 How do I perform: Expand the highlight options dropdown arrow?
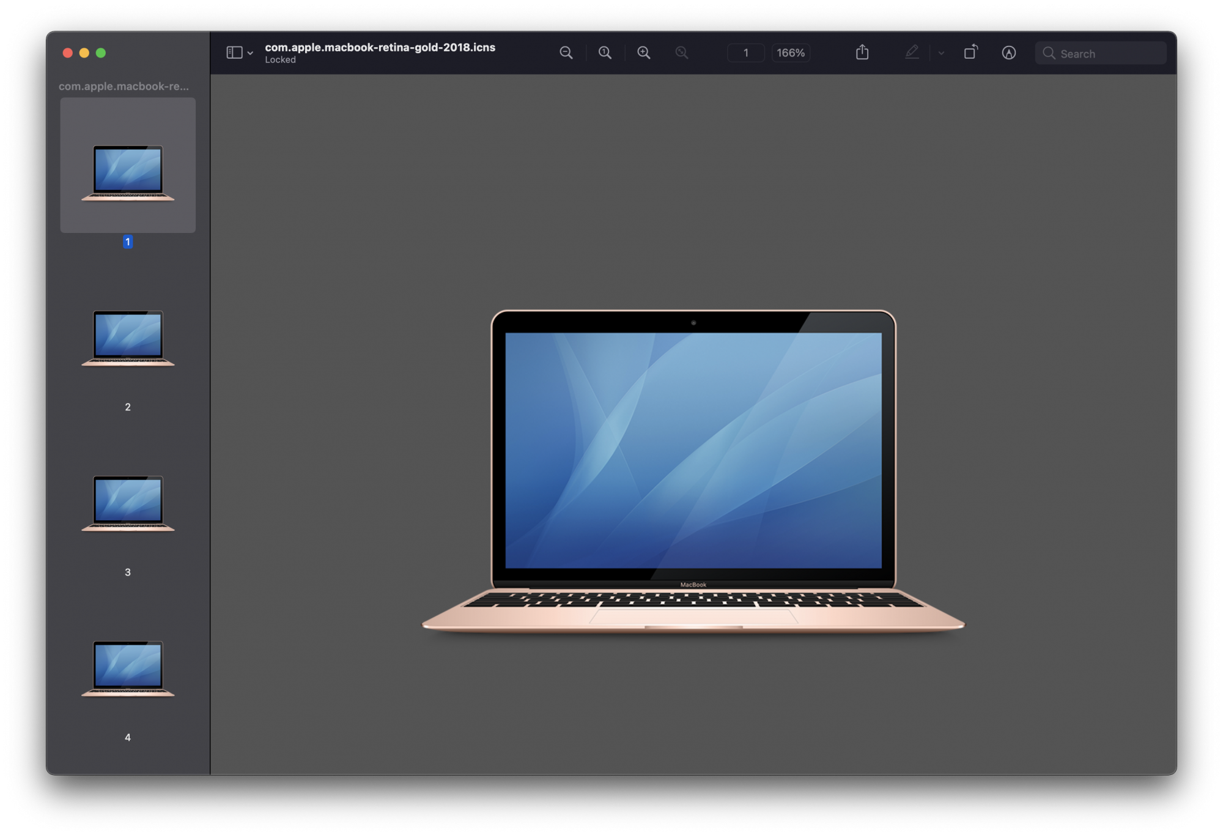[941, 54]
